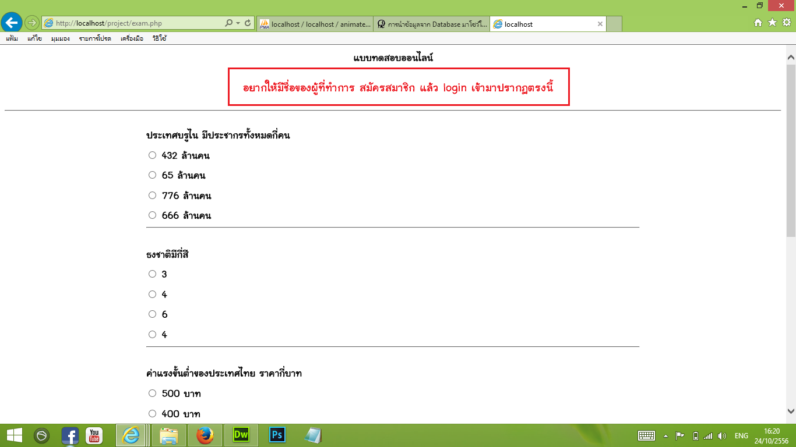Open the วิธีใช้ menu
This screenshot has height=447, width=796.
tap(160, 38)
